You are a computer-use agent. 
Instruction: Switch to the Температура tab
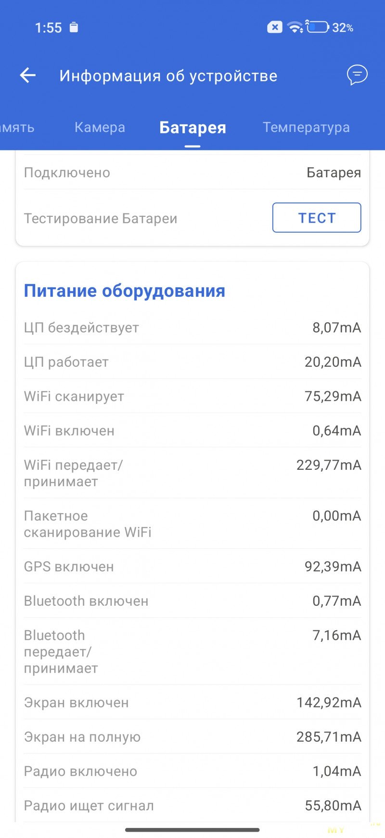306,127
